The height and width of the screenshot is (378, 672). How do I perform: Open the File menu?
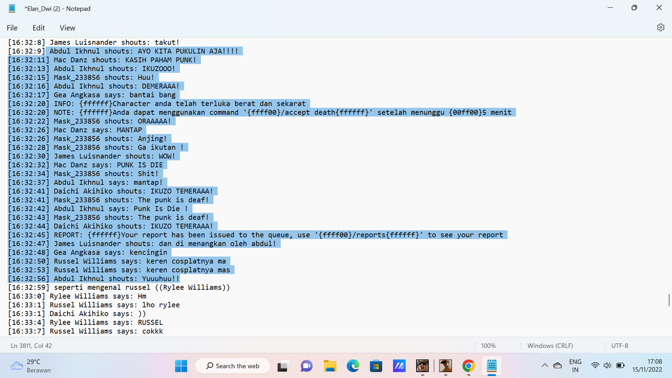12,28
